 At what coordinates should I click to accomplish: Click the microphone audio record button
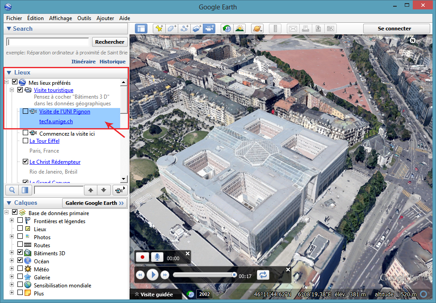157,257
